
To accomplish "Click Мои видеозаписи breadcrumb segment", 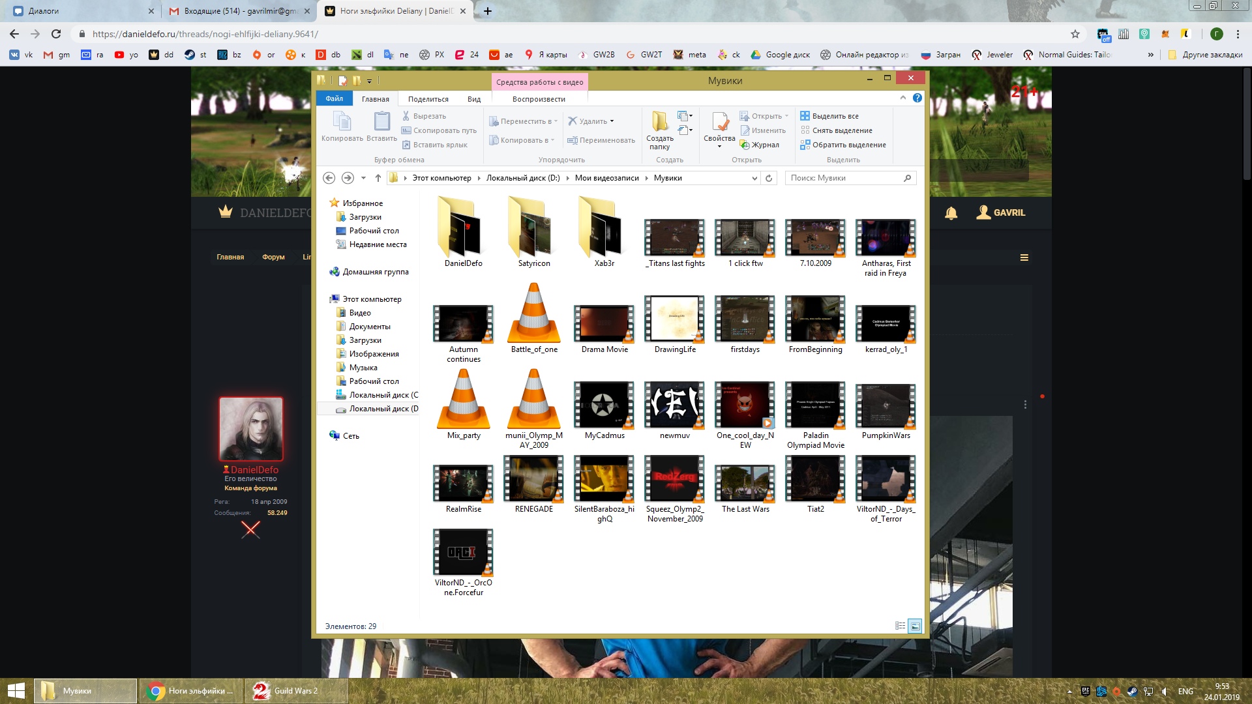I will tap(606, 178).
